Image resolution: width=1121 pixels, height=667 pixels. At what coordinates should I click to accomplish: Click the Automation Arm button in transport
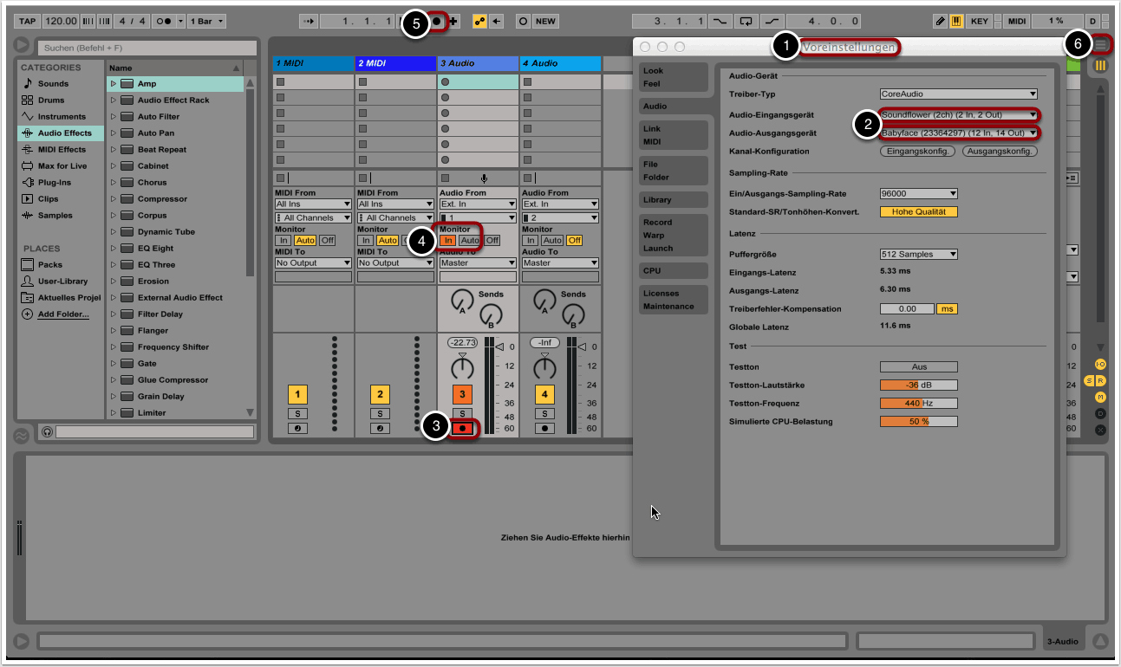(479, 21)
